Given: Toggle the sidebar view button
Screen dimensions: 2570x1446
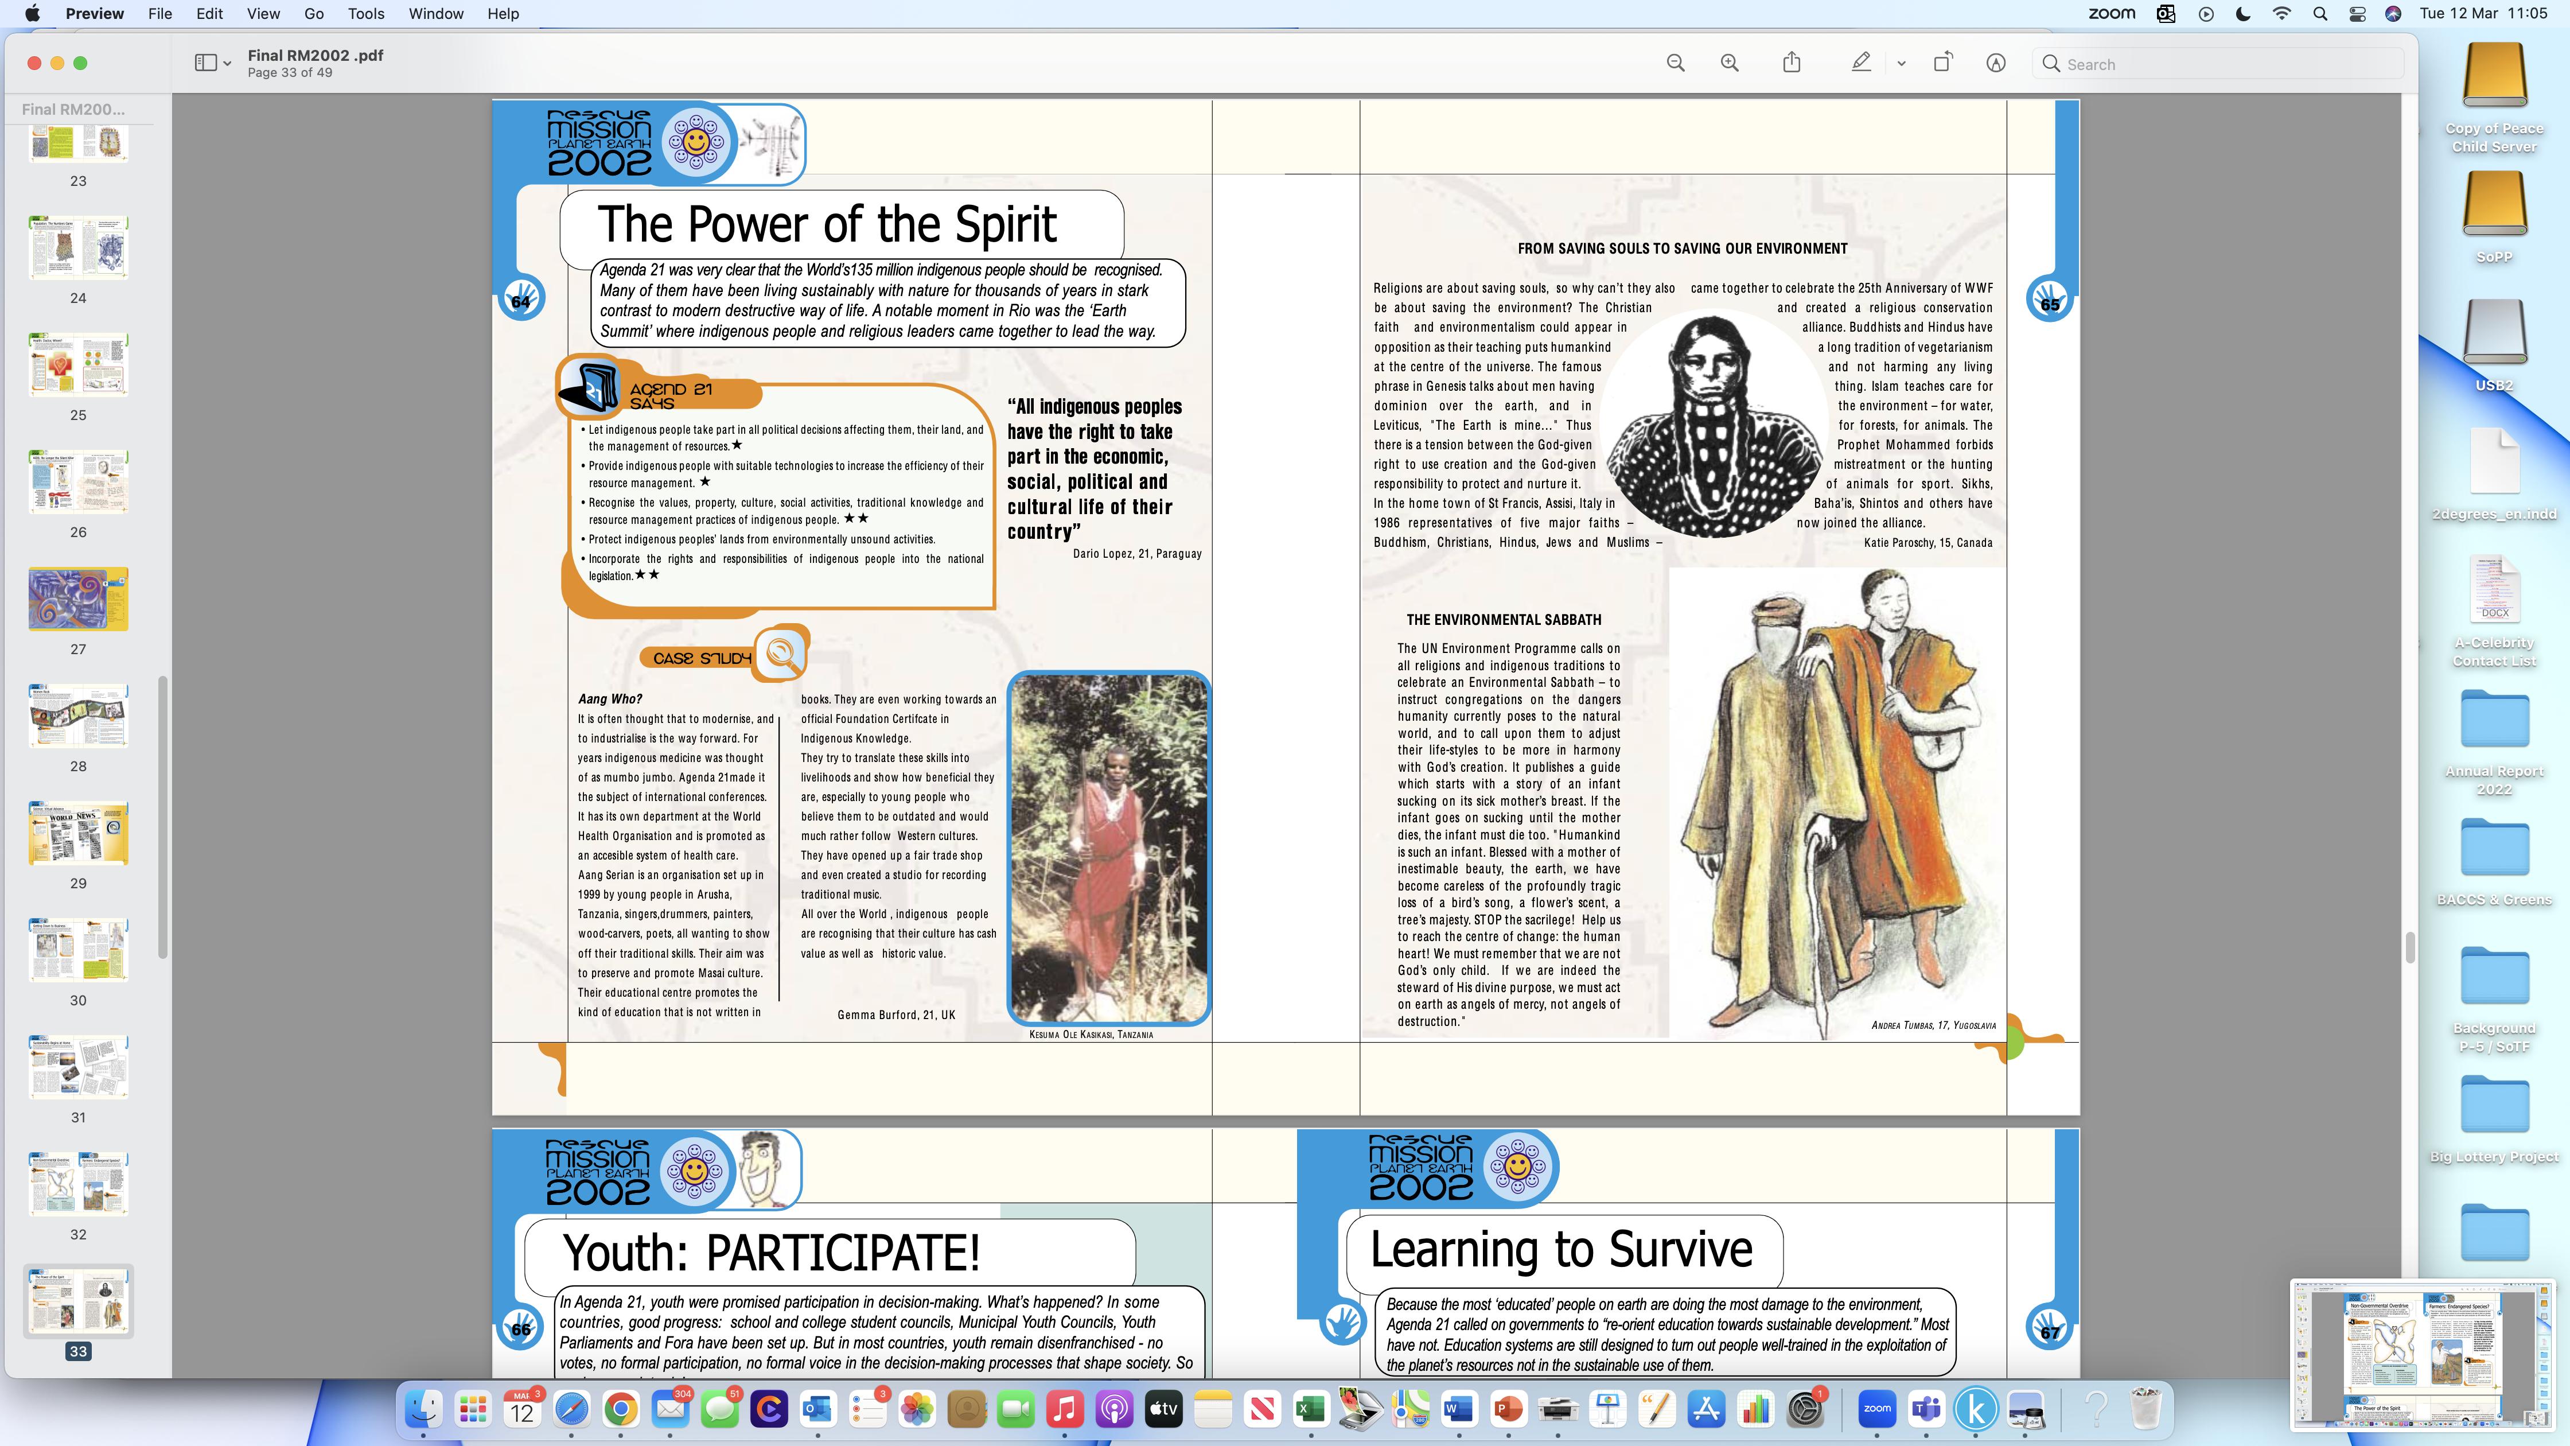Looking at the screenshot, I should tap(205, 63).
